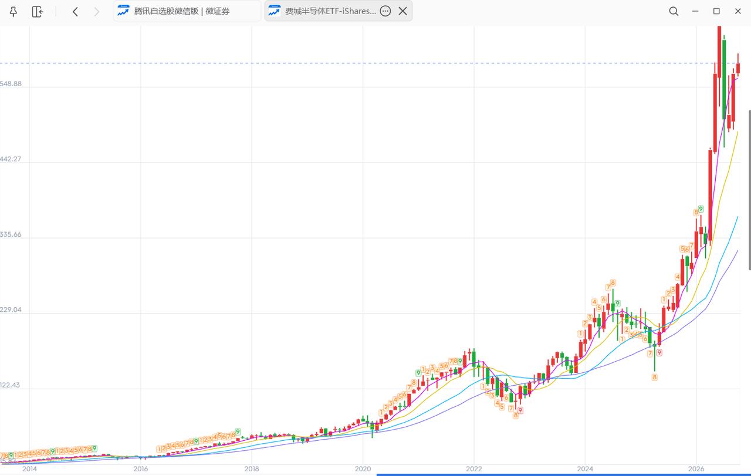This screenshot has height=476, width=751.
Task: Pin the window with the pushpin icon
Action: pyautogui.click(x=13, y=11)
